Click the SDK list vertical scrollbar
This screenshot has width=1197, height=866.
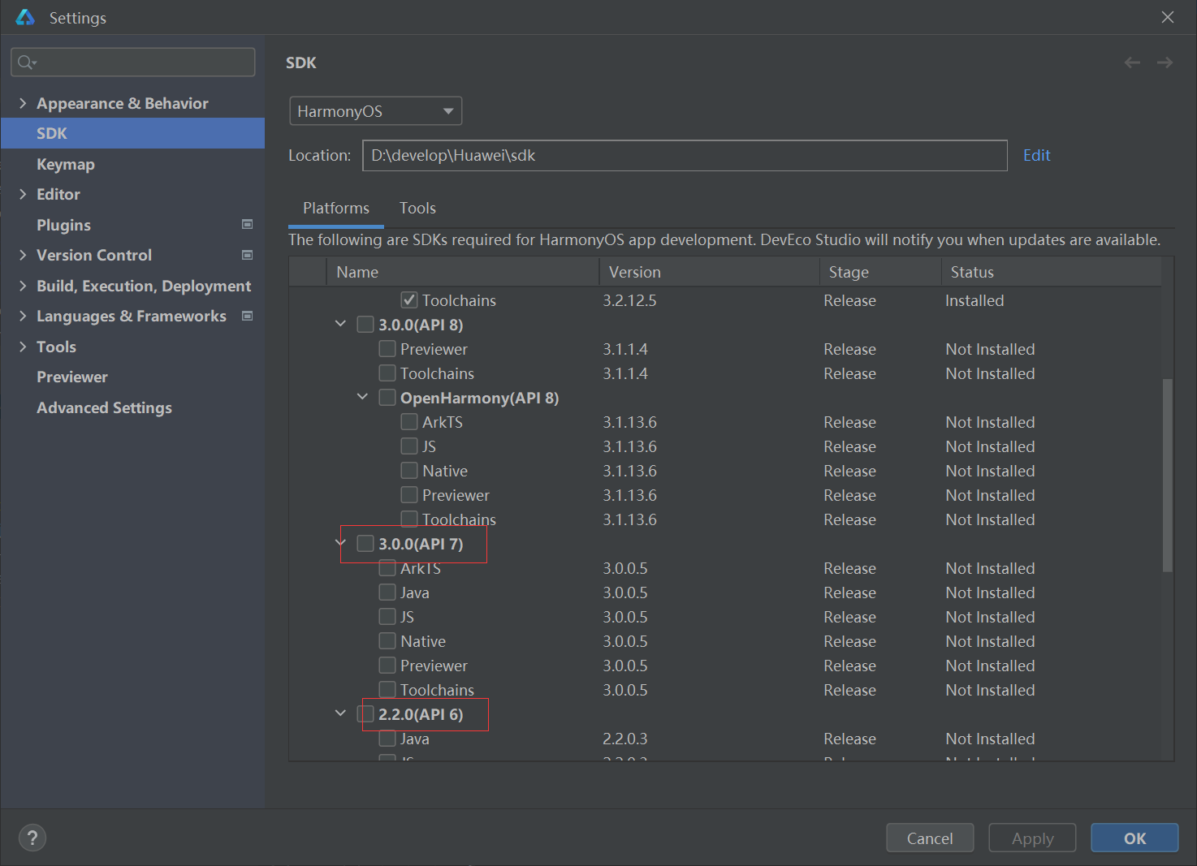point(1168,475)
